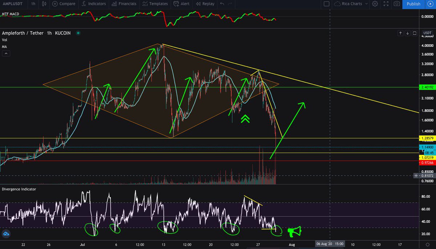This screenshot has height=249, width=436.
Task: Select the MA indicator legend
Action: click(4, 46)
